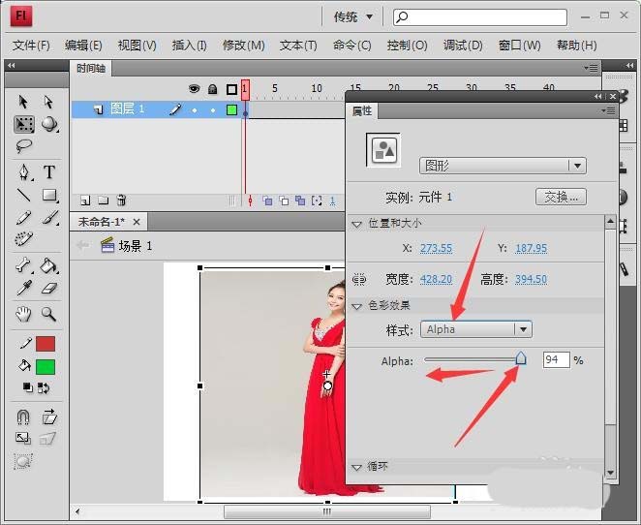Click the Y value 187.95
The height and width of the screenshot is (525, 641).
point(531,248)
